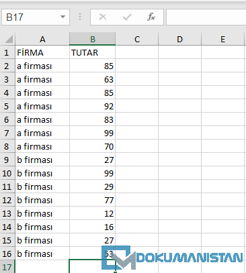Select cell B10 with value 99

tap(93, 173)
